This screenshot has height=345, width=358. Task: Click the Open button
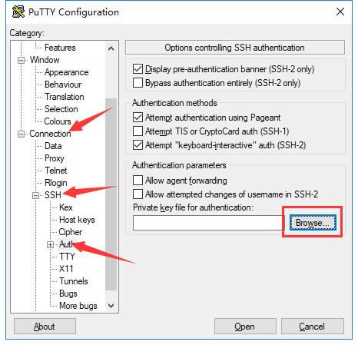245,327
